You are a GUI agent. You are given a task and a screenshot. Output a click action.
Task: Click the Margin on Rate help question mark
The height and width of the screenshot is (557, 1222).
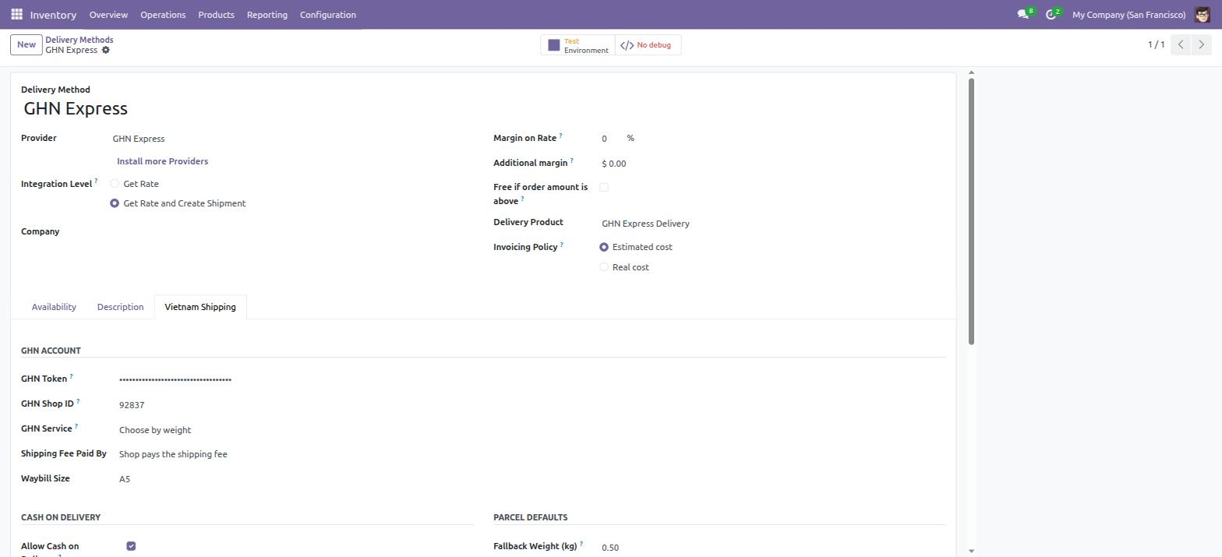[560, 136]
